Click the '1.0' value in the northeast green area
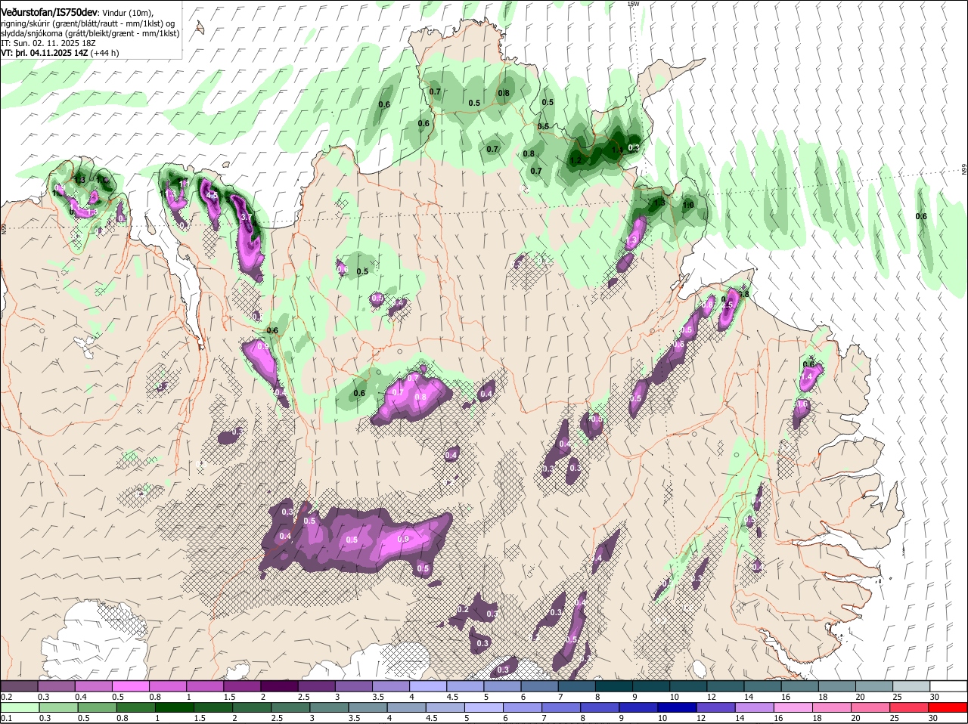This screenshot has height=724, width=968. point(688,205)
